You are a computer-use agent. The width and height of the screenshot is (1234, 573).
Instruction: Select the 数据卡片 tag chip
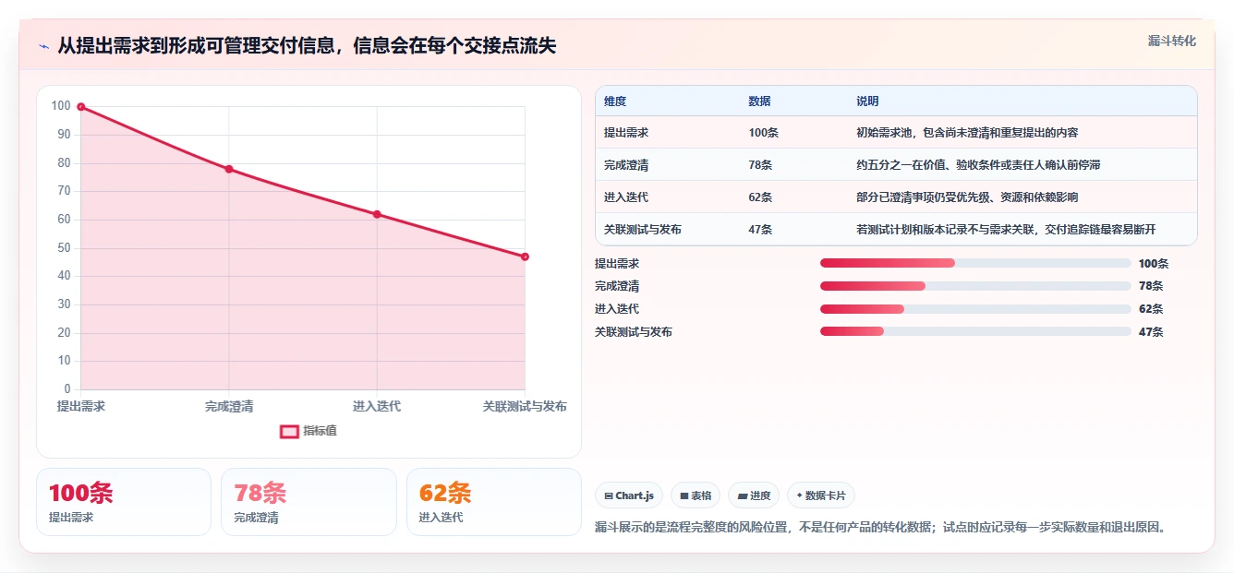[821, 495]
